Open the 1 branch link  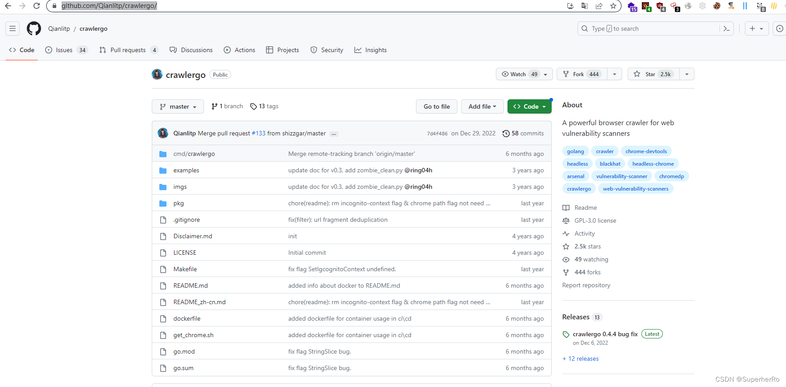pyautogui.click(x=227, y=106)
